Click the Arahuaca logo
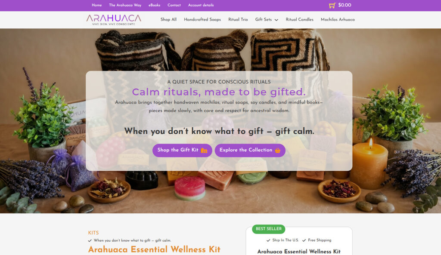This screenshot has width=441, height=255. coord(114,20)
